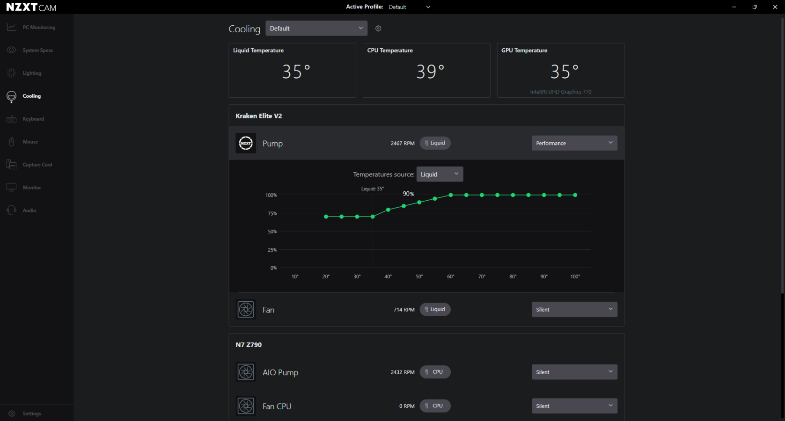The width and height of the screenshot is (785, 421).
Task: Open the Temperatures source Liquid dropdown
Action: click(x=440, y=174)
